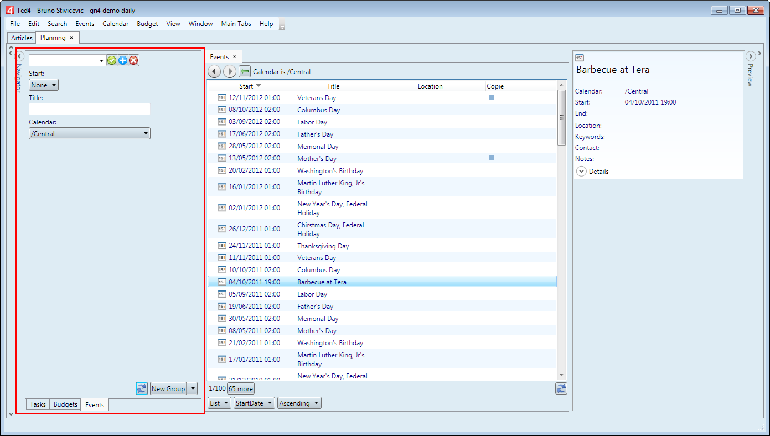The image size is (770, 436).
Task: Expand the Details section in preview
Action: tap(581, 172)
